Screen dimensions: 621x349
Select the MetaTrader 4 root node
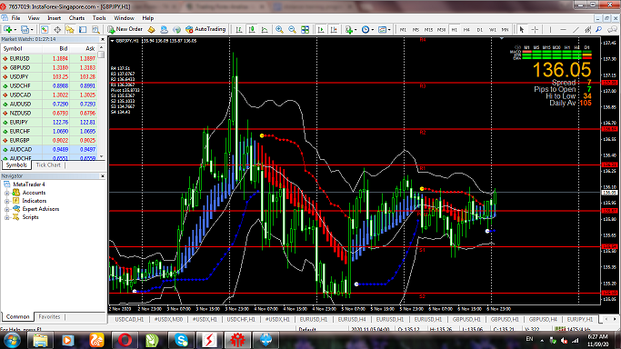pyautogui.click(x=29, y=184)
